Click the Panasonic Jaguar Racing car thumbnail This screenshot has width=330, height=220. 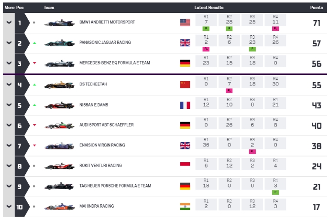click(x=59, y=43)
